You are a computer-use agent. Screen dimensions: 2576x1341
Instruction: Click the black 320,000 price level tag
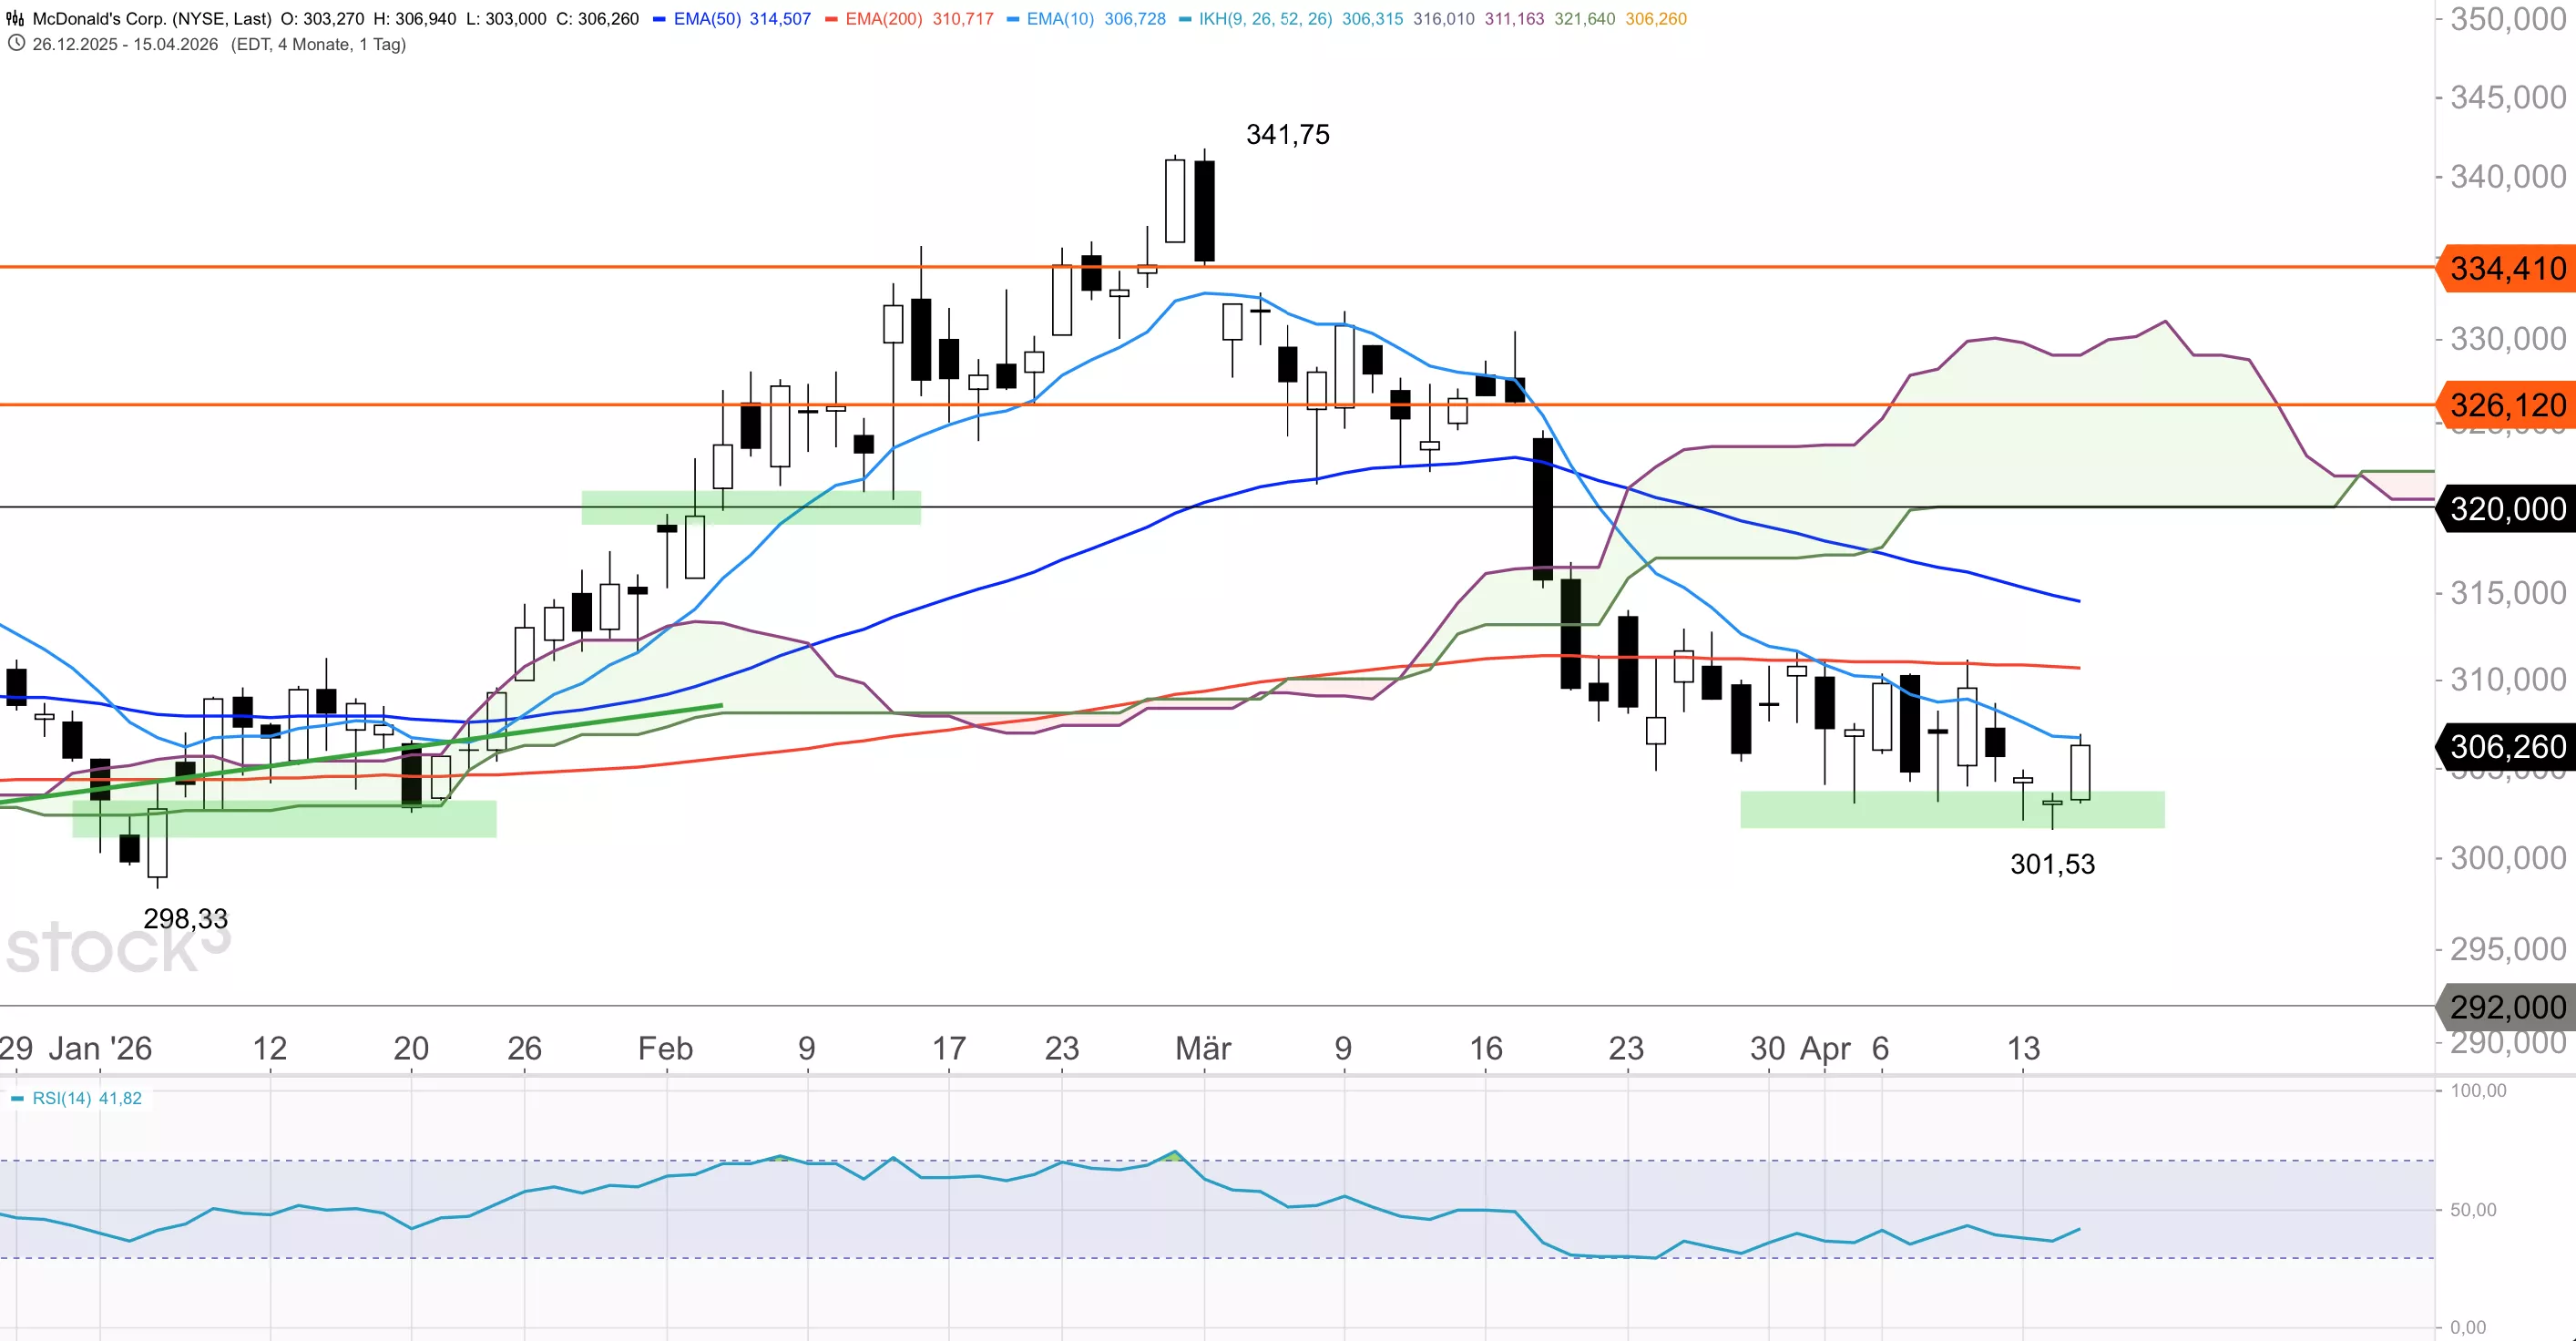point(2507,509)
